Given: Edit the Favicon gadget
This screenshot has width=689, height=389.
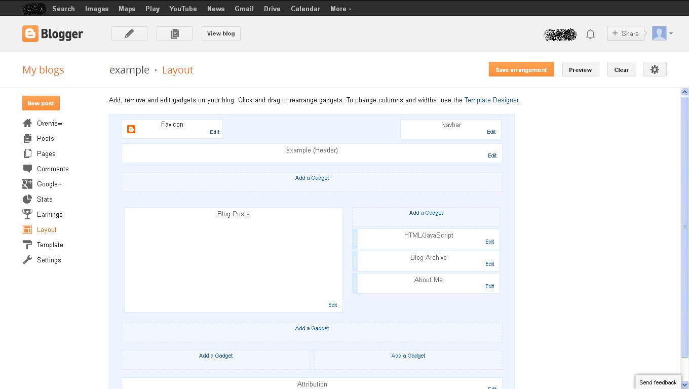Looking at the screenshot, I should [x=215, y=132].
